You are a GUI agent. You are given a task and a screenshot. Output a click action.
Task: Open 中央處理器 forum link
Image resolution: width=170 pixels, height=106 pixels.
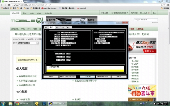coord(24,99)
